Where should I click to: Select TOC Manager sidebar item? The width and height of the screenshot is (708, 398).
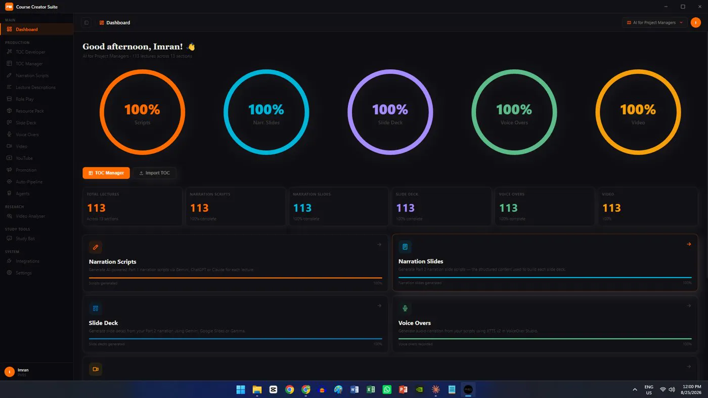[x=36, y=64]
